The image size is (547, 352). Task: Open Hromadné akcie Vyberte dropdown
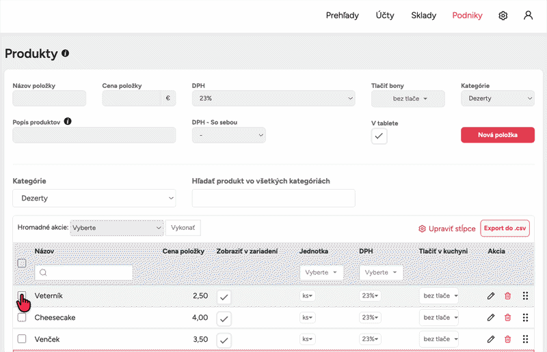click(117, 228)
